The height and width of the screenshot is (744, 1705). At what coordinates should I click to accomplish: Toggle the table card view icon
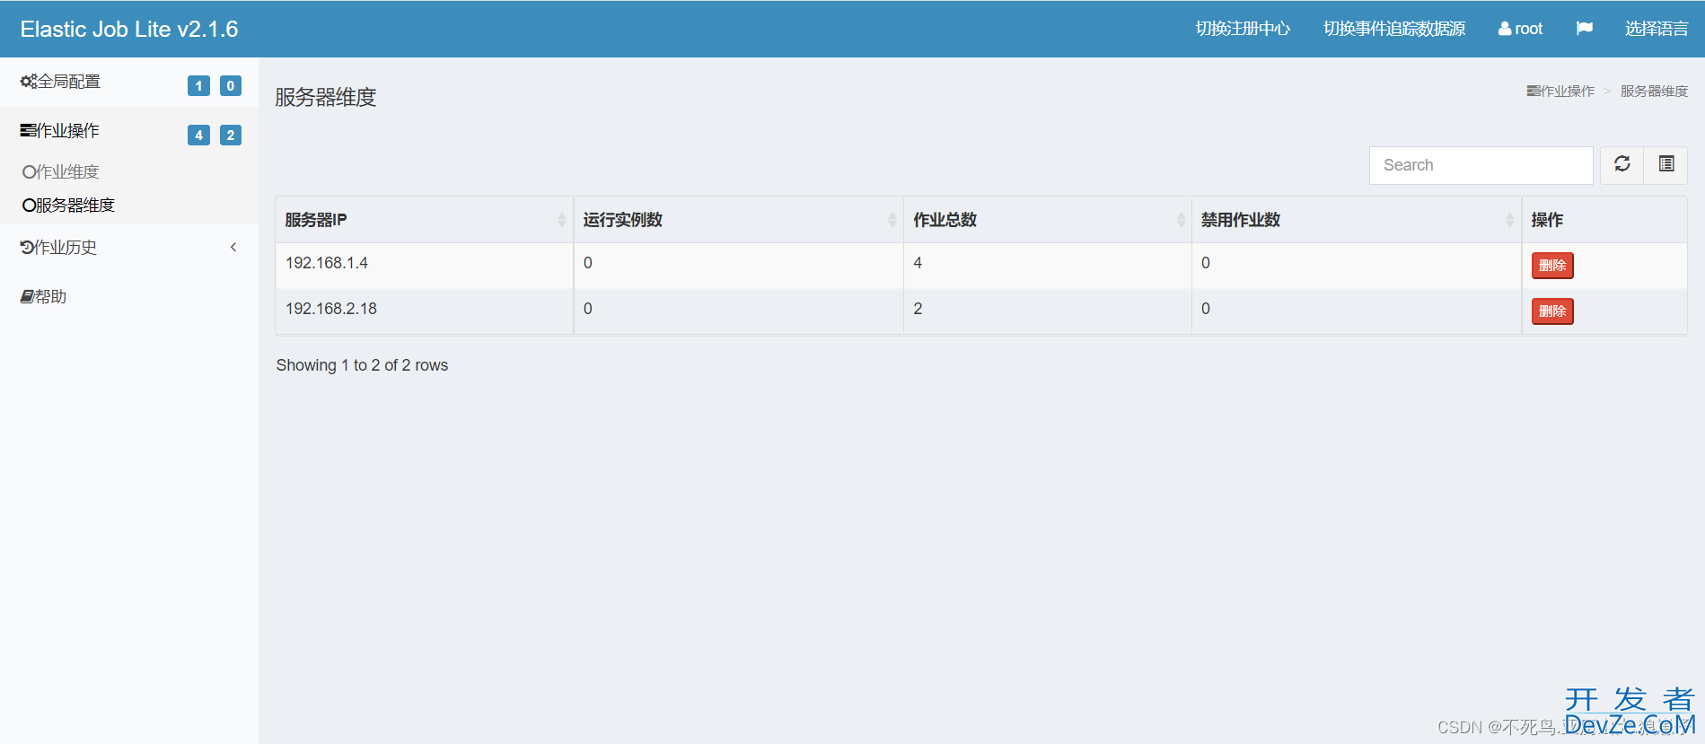1665,164
